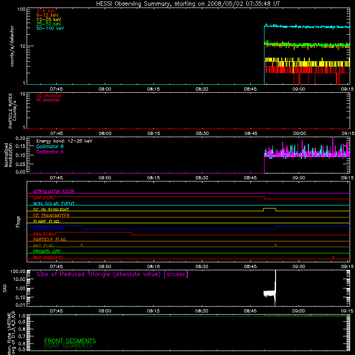Click the AAZ_FLAG label
The width and height of the screenshot is (355, 355).
coord(43,246)
